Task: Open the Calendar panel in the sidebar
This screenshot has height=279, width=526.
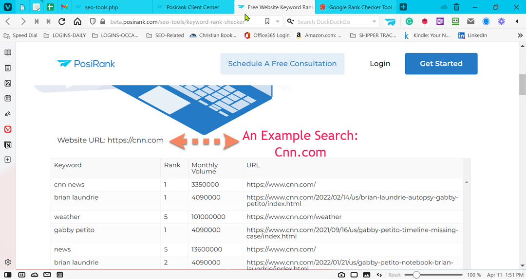Action: (x=8, y=99)
